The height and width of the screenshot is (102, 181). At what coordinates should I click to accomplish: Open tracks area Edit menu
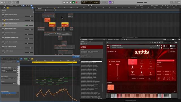(x=5, y=6)
